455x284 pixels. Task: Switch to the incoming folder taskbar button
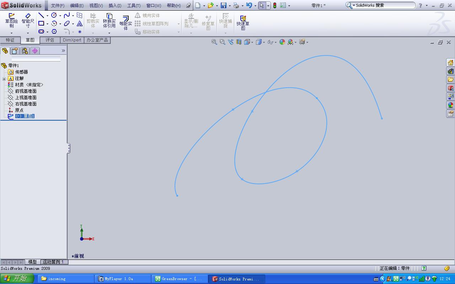[66, 279]
